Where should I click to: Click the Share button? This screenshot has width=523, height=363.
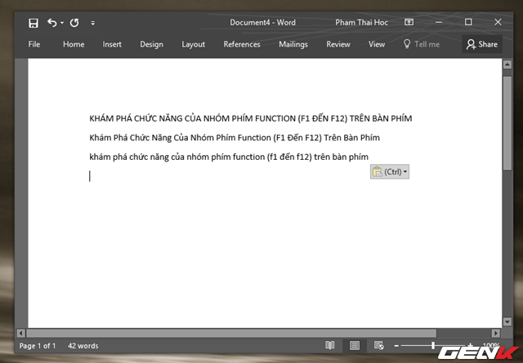482,44
